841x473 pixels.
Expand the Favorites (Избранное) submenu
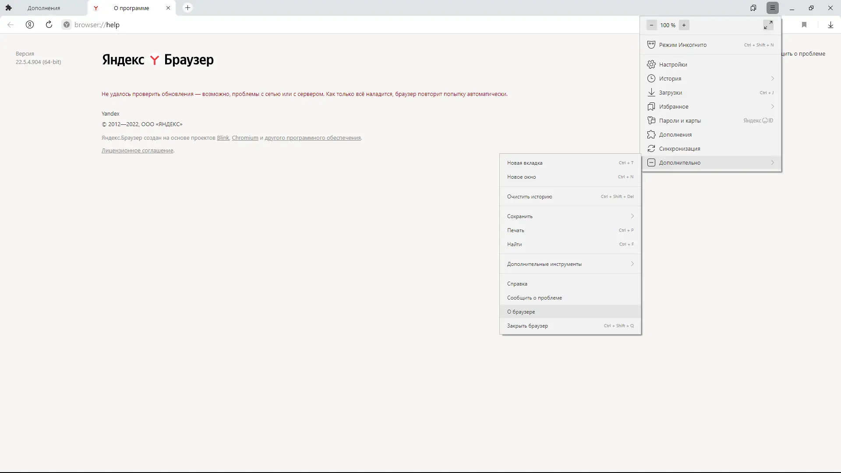click(x=772, y=106)
